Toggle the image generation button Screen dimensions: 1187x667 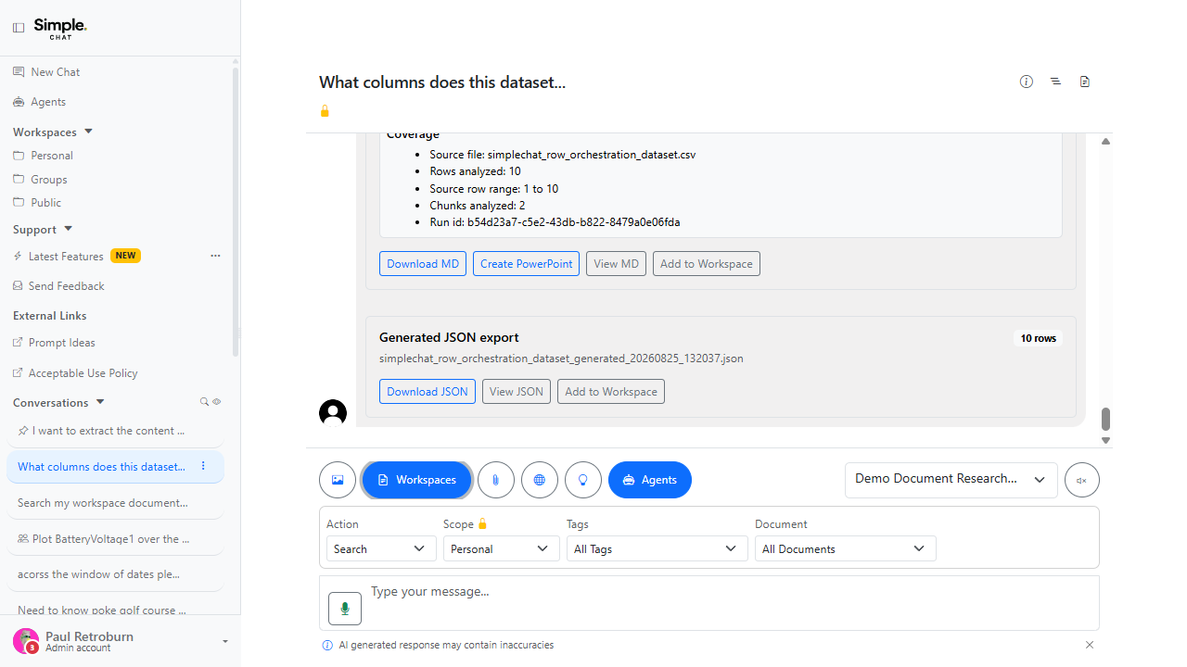coord(338,480)
